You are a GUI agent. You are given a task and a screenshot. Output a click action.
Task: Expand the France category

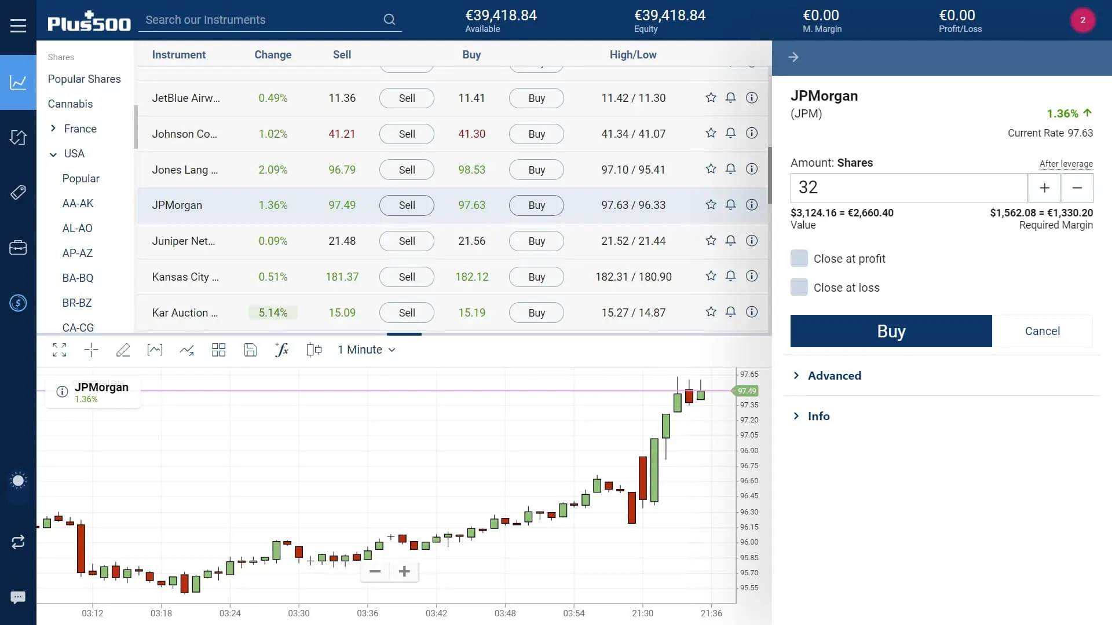tap(53, 128)
